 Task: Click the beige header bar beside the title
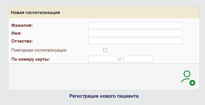coord(129,13)
